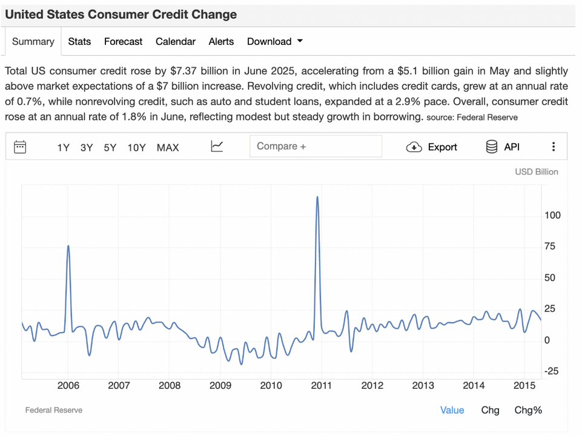582x436 pixels.
Task: Select the Value display option
Action: point(452,410)
